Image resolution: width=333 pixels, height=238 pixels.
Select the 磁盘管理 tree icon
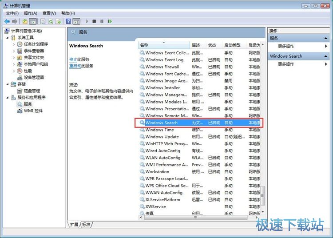tap(20, 91)
